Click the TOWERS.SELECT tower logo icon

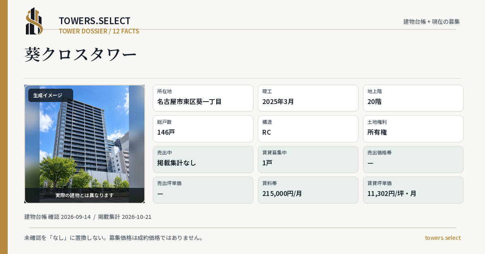pyautogui.click(x=34, y=21)
